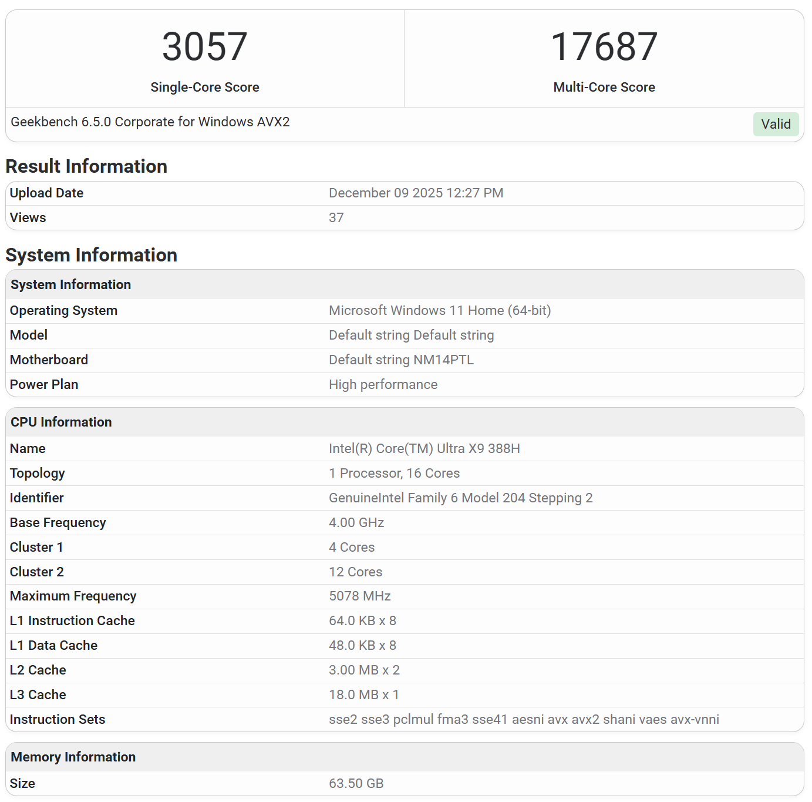
Task: Click the Base Frequency value 4.00 GHz
Action: [356, 522]
